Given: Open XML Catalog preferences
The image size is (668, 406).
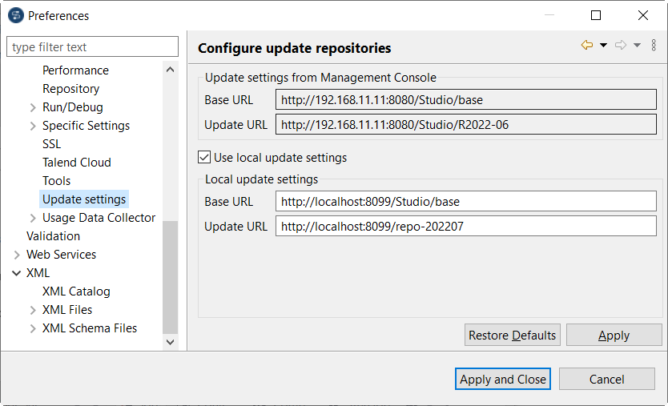Looking at the screenshot, I should coord(76,291).
